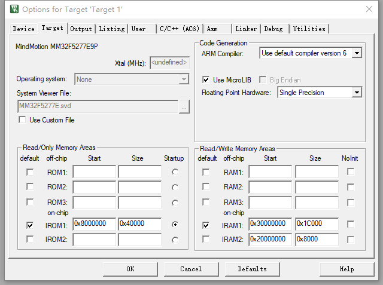The height and width of the screenshot is (285, 383).
Task: Toggle the Use MicroLIB checkbox
Action: pos(206,79)
